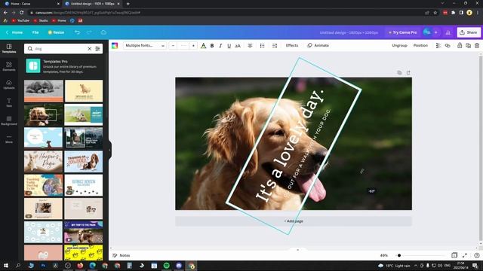
Task: Open the grid view page icon
Action: 454,255
